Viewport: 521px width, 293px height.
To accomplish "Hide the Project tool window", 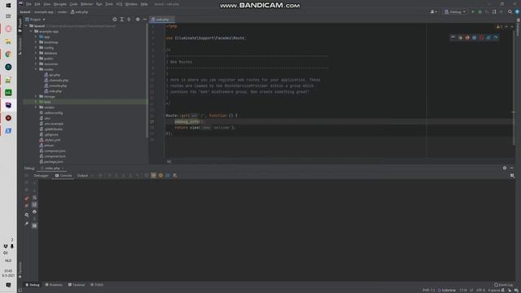I will (145, 20).
